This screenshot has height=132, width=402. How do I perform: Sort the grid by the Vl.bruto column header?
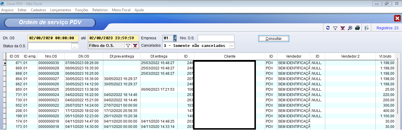tap(385, 56)
